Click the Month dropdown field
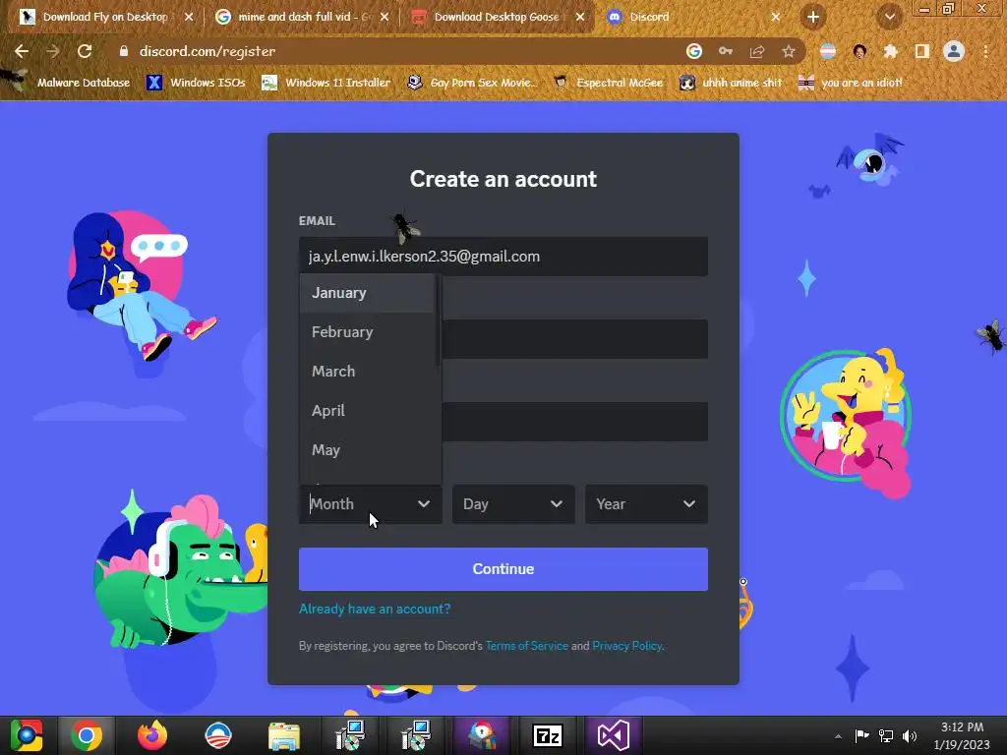 point(371,504)
